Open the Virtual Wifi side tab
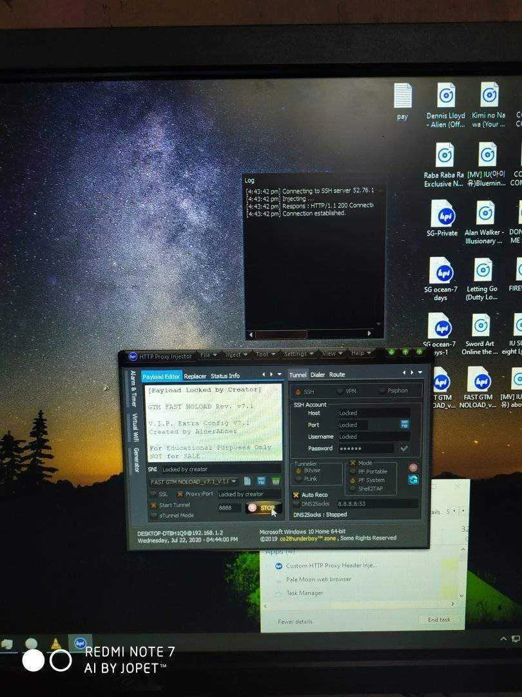 coord(135,428)
